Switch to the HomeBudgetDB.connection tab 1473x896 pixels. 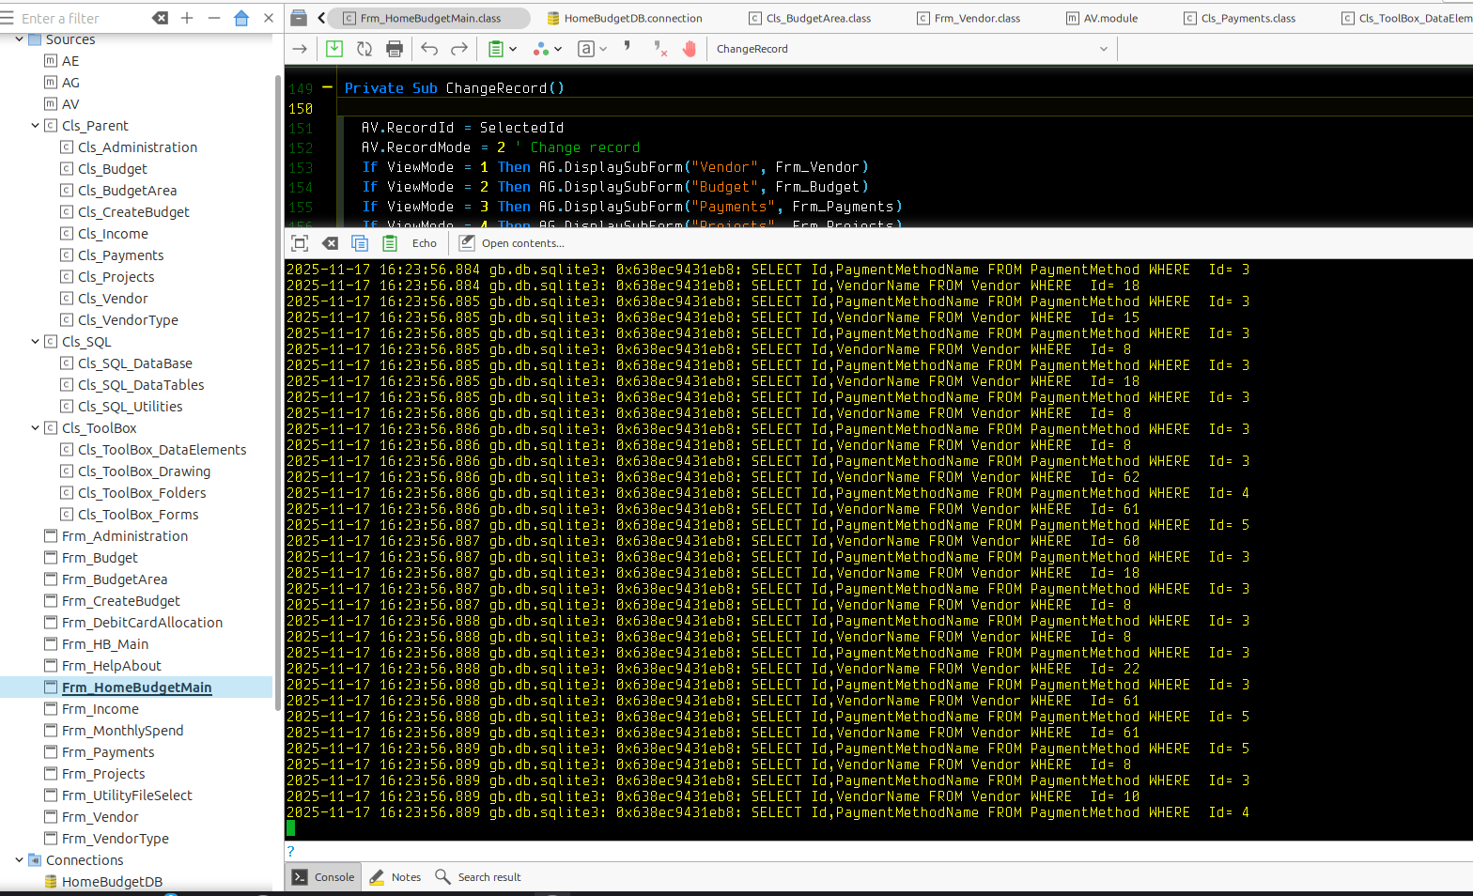point(631,18)
